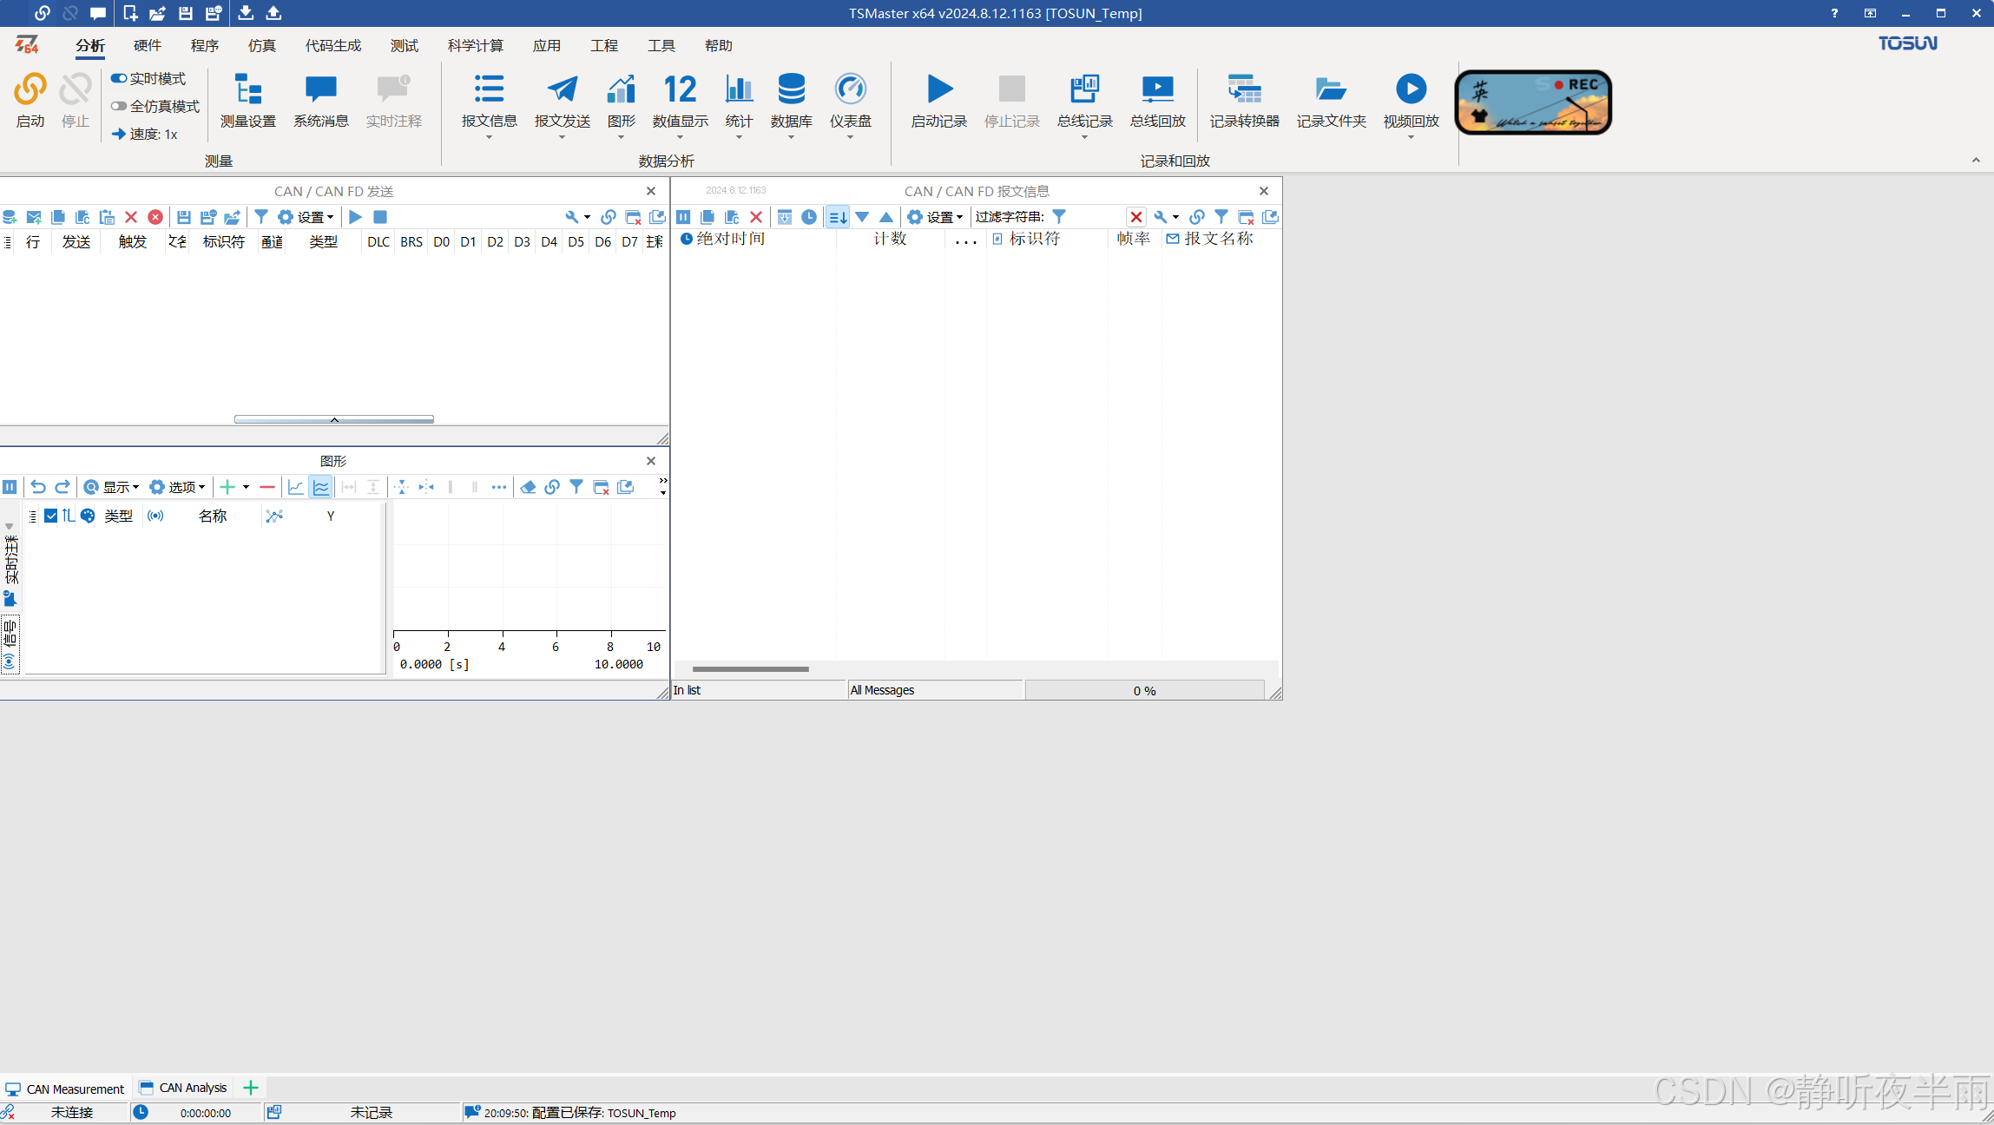Open 报文信息 message info tool

tap(489, 90)
